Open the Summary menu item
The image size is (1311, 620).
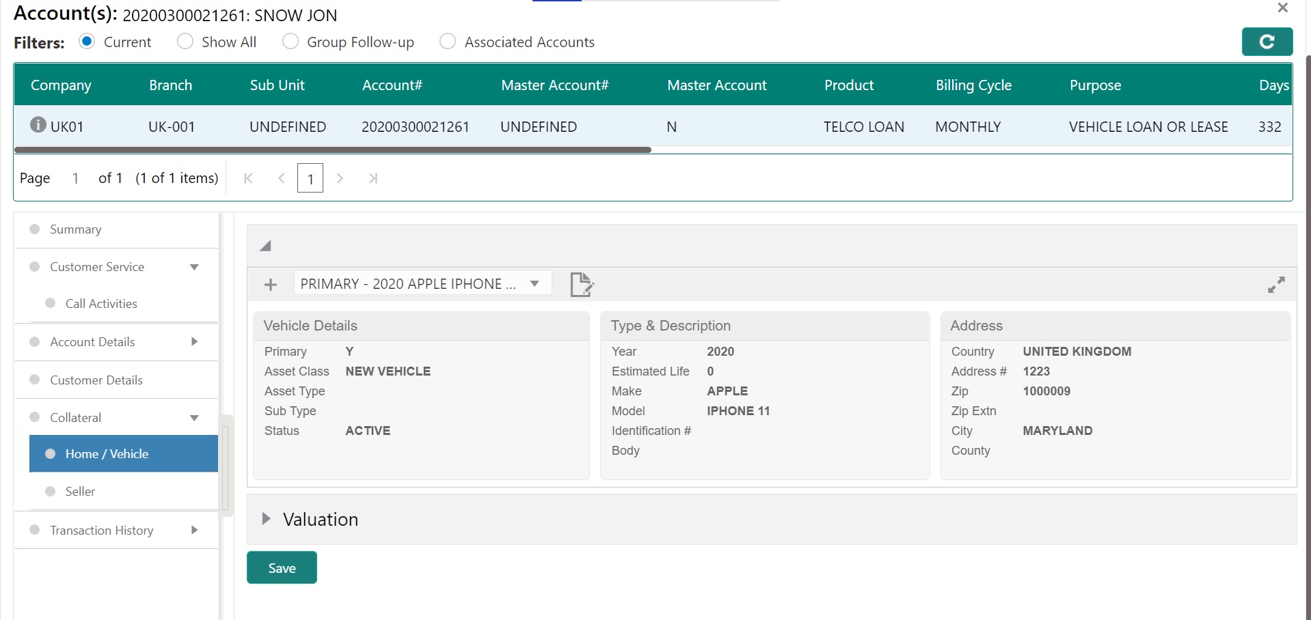[75, 229]
